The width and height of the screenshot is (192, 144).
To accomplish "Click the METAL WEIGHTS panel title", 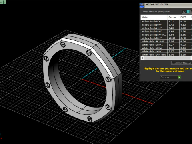I will tap(156, 4).
